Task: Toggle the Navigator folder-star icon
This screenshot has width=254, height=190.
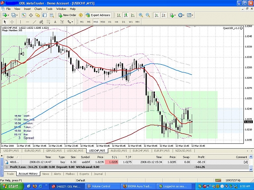Action: (x=38, y=15)
